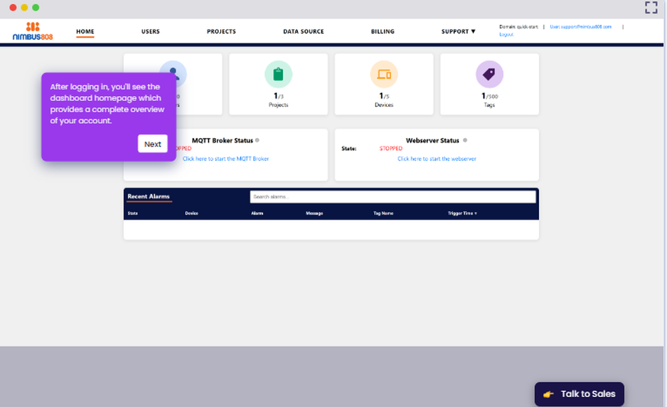Open the SUPPORT dropdown menu
The width and height of the screenshot is (667, 407).
458,31
